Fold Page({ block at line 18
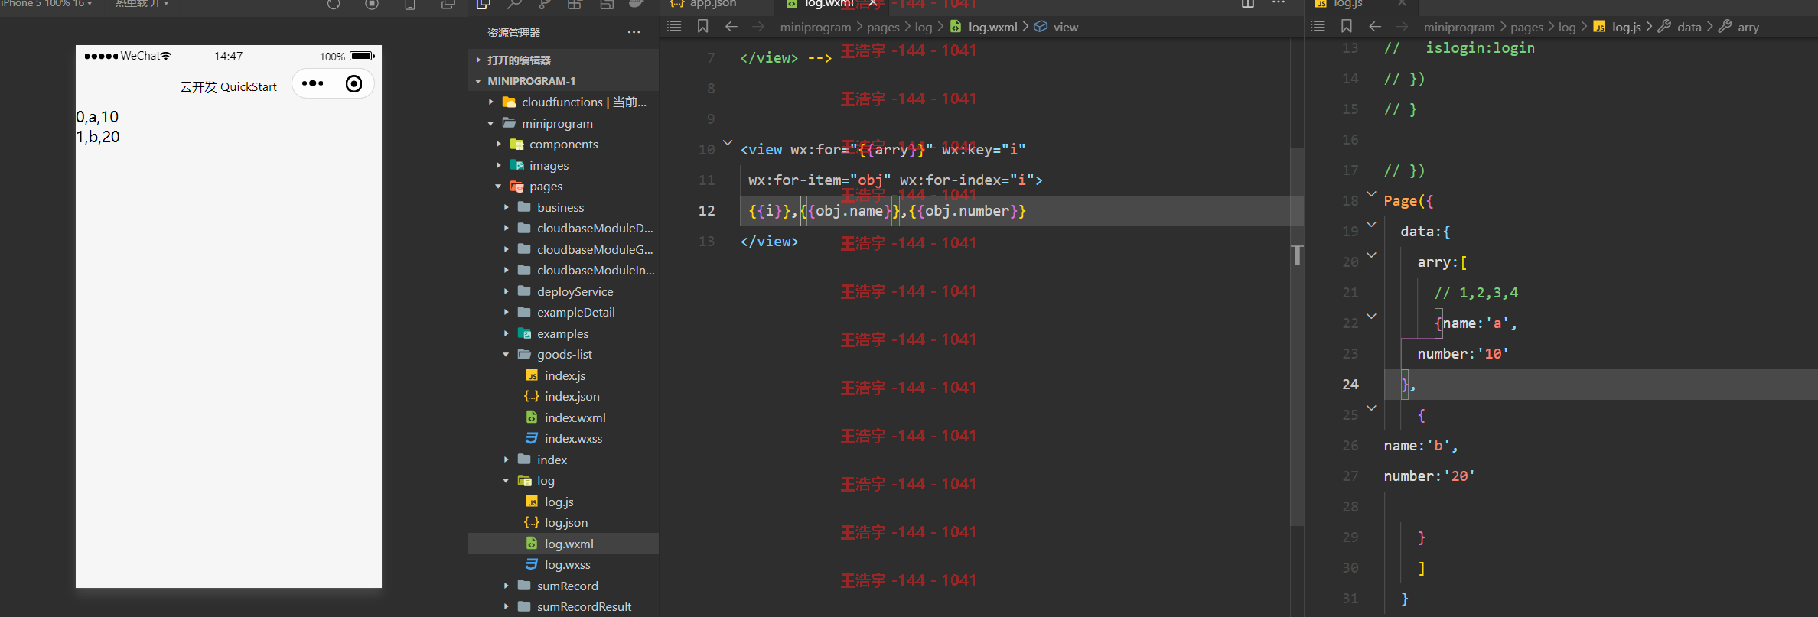 (1371, 193)
